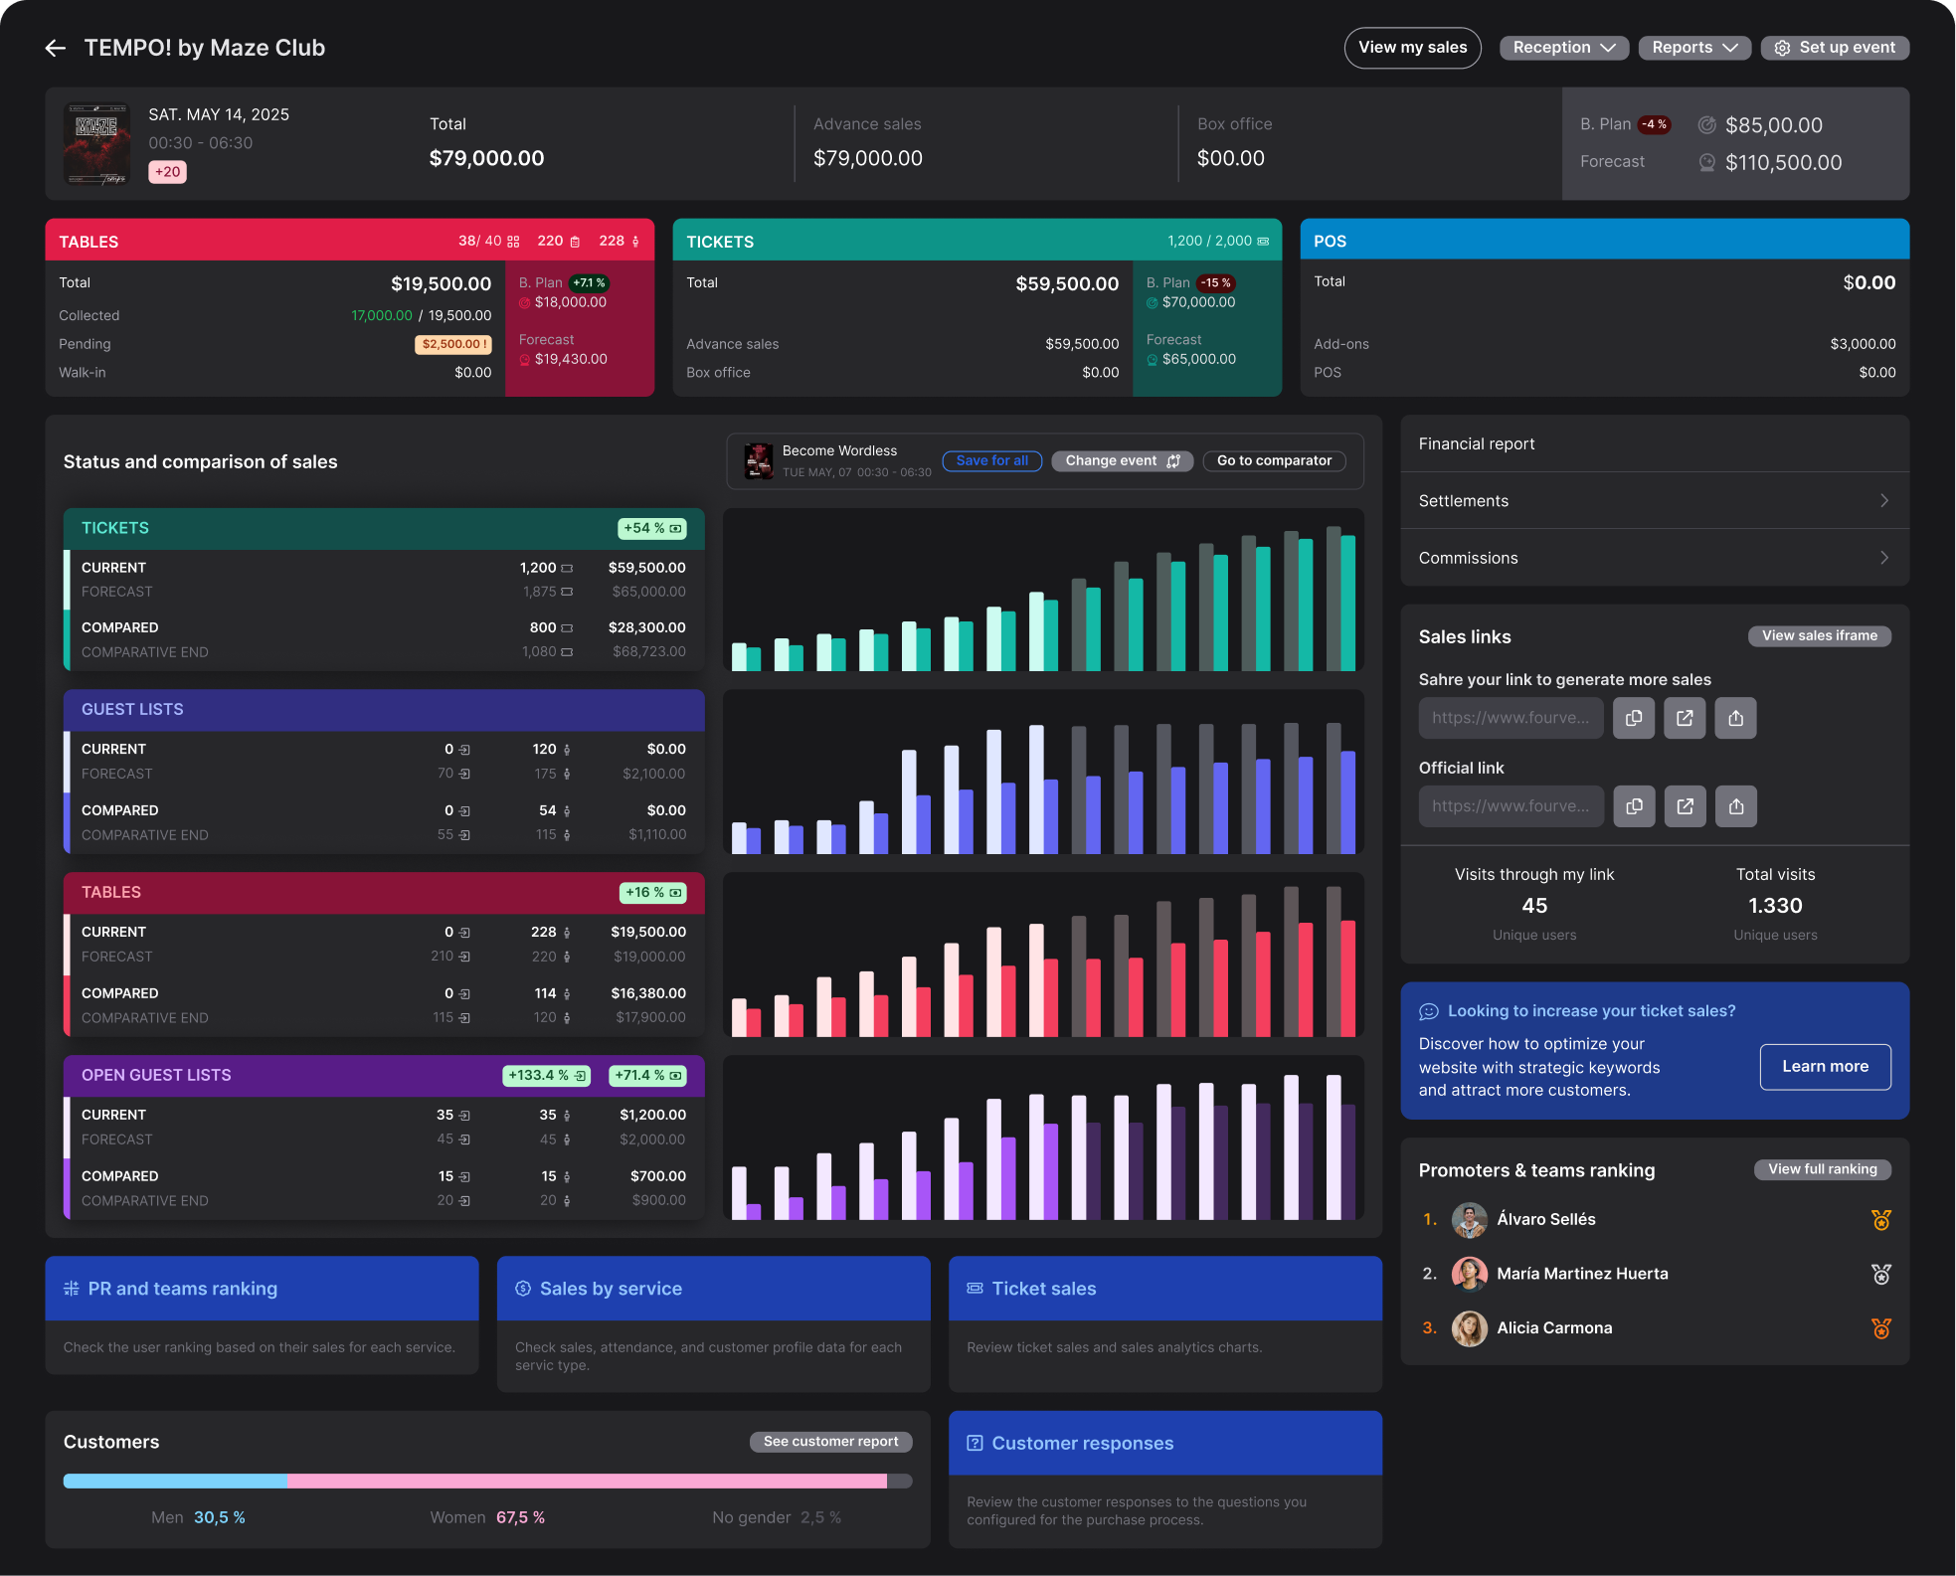This screenshot has height=1576, width=1956.
Task: Click the +20 badge under event time
Action: 167,172
